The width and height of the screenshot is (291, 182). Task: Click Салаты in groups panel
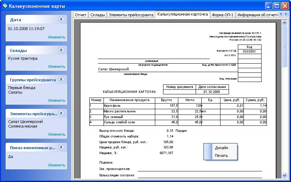click(x=15, y=92)
